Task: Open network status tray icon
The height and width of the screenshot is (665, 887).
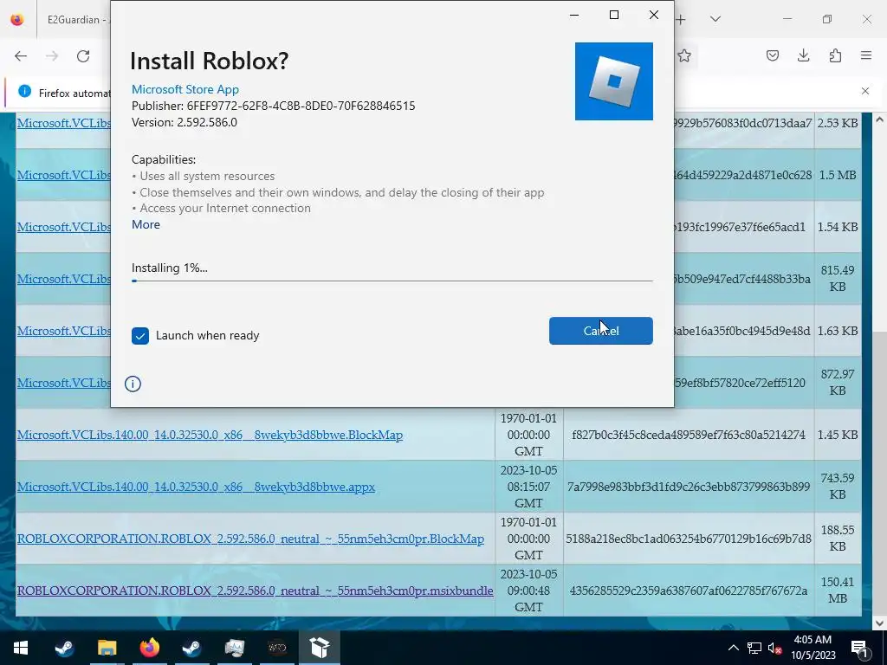Action: pos(754,648)
